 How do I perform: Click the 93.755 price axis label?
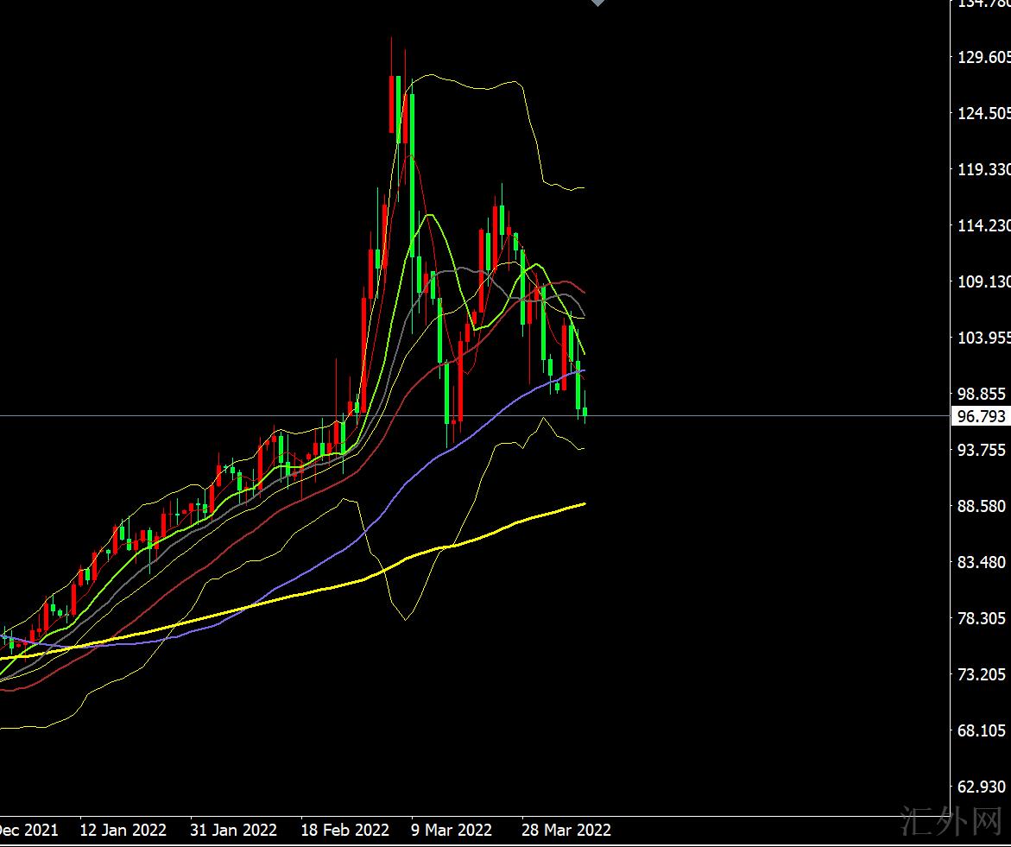click(x=983, y=450)
